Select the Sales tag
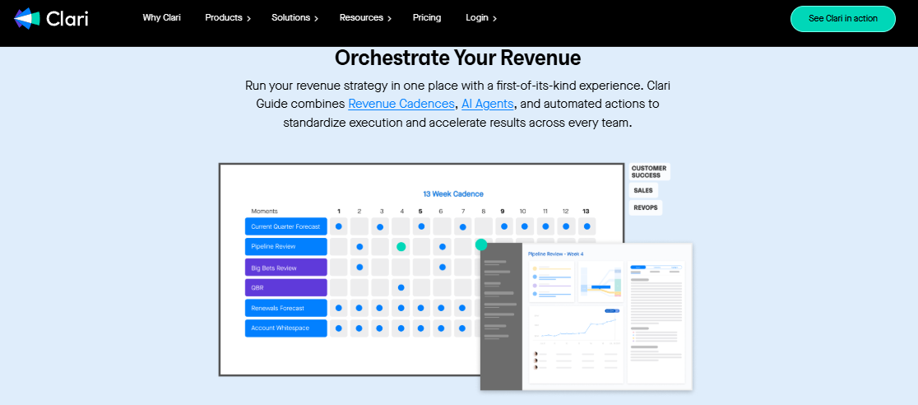The height and width of the screenshot is (405, 918). click(642, 190)
